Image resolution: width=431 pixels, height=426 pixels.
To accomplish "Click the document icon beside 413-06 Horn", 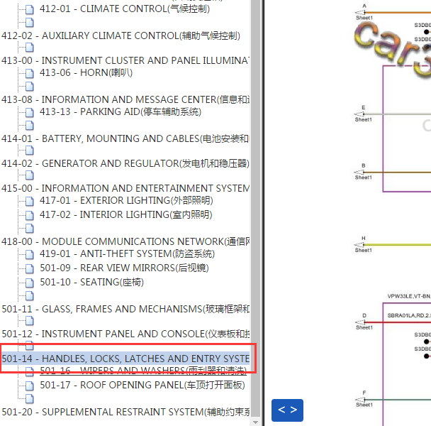I will pyautogui.click(x=29, y=74).
